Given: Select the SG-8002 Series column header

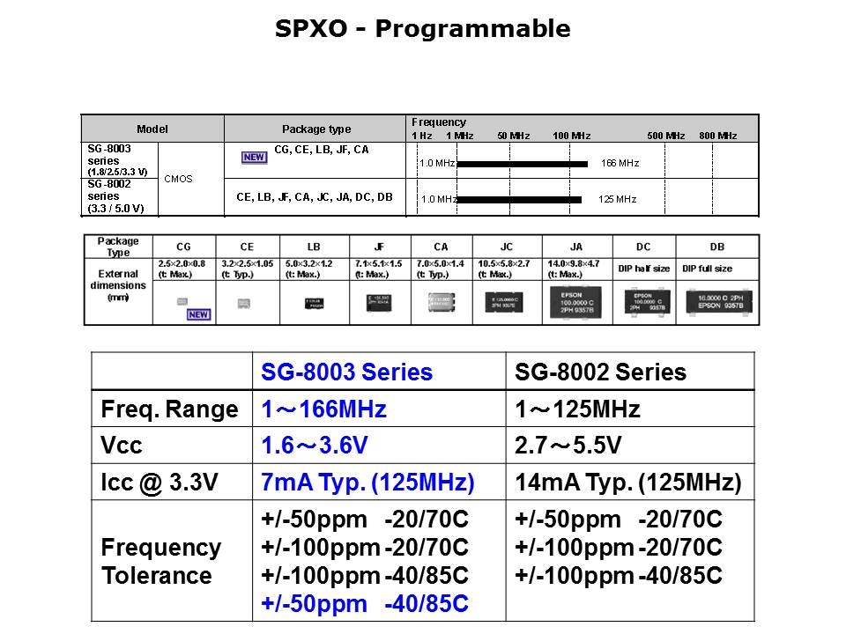Looking at the screenshot, I should coord(600,372).
